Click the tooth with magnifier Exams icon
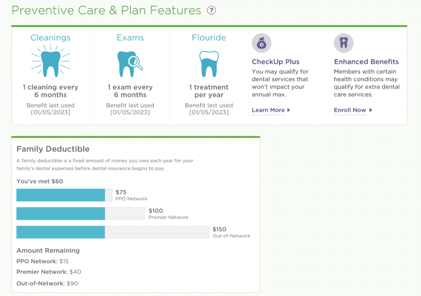Screen dimensions: 421x296 pos(129,63)
